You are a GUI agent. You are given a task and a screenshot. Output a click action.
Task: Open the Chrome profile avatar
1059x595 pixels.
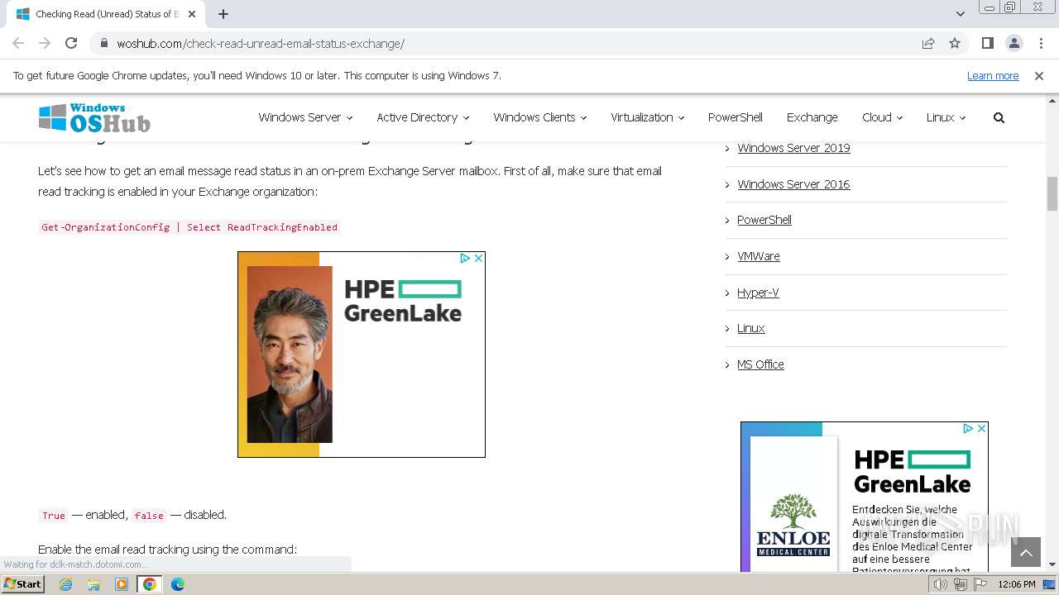pyautogui.click(x=1013, y=43)
